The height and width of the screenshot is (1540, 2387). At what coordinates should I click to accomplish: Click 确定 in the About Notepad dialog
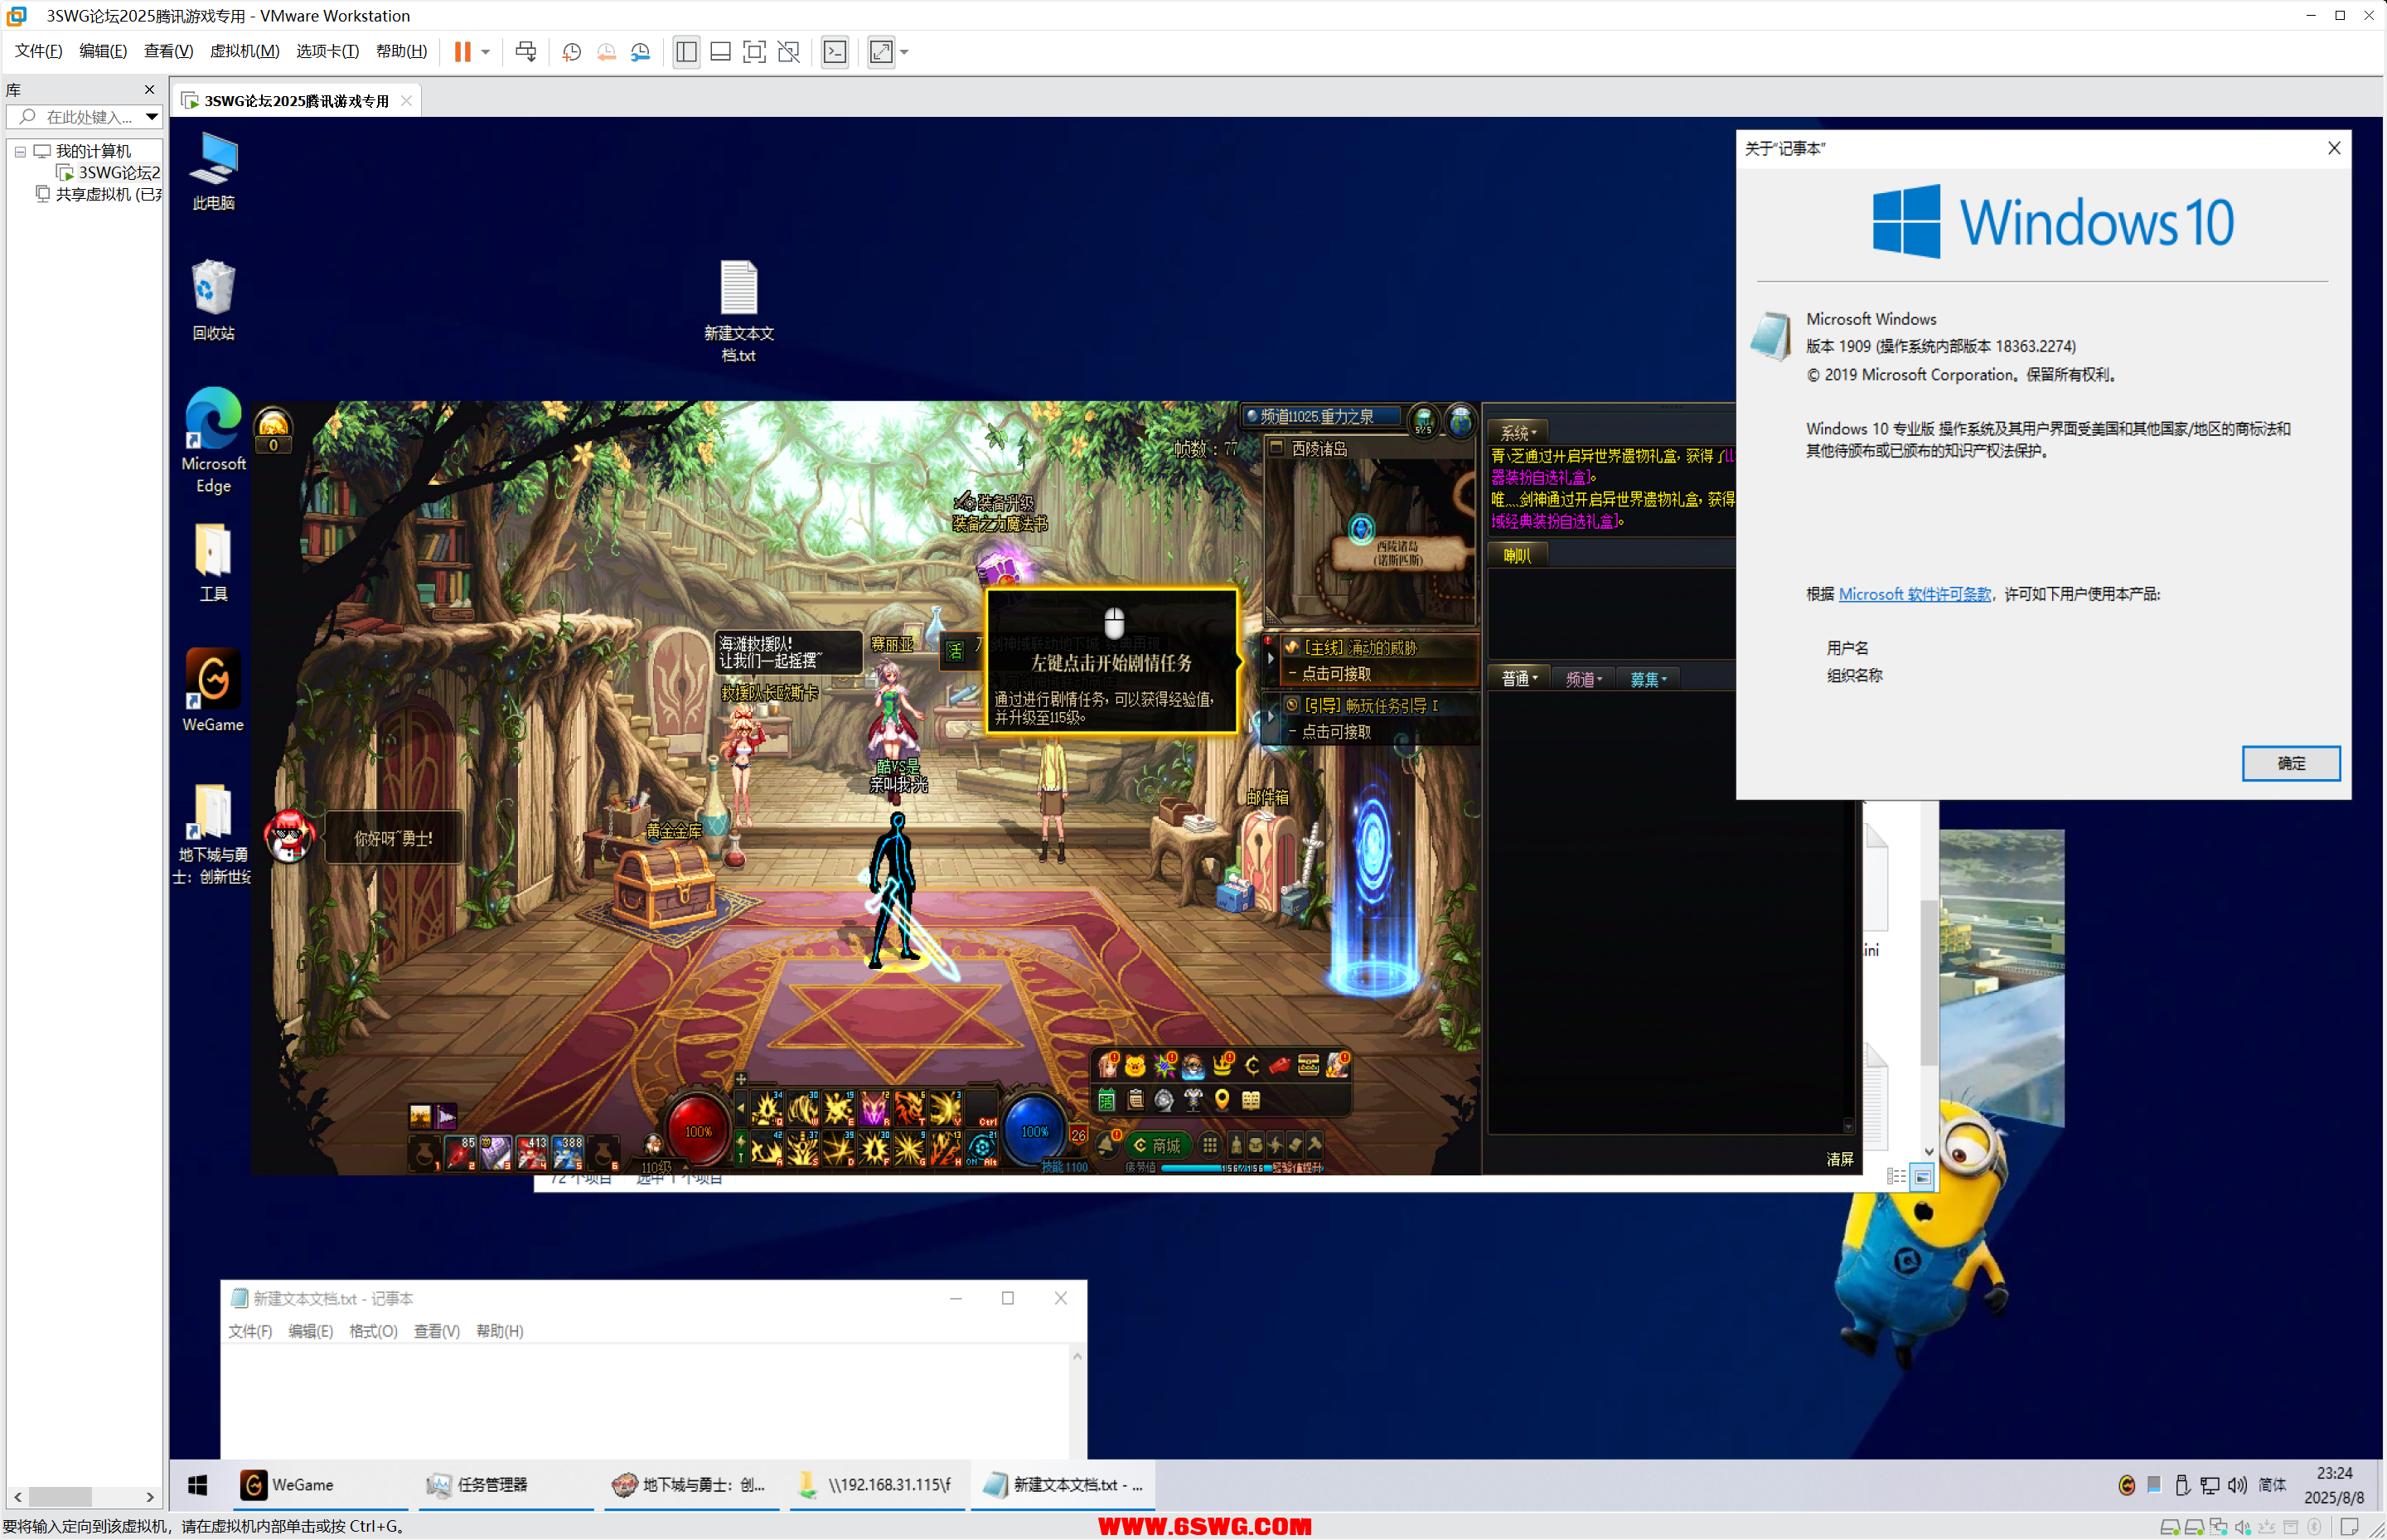pyautogui.click(x=2290, y=764)
